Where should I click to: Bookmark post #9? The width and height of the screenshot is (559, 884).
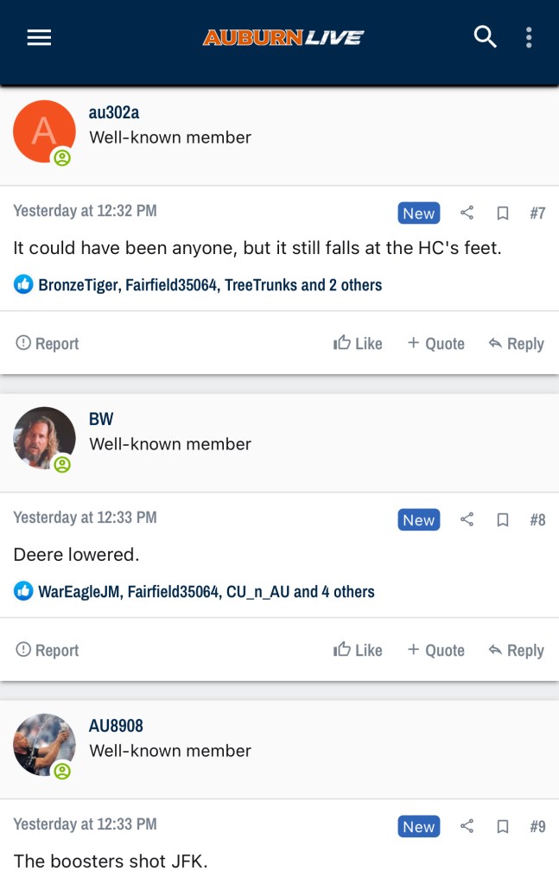coord(502,827)
